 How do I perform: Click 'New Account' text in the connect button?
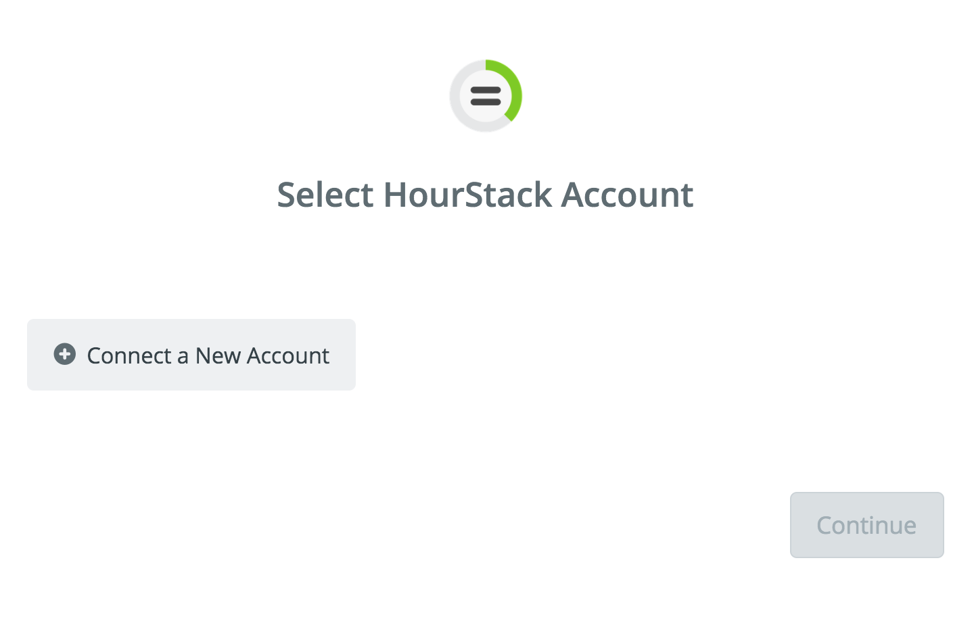(x=262, y=355)
